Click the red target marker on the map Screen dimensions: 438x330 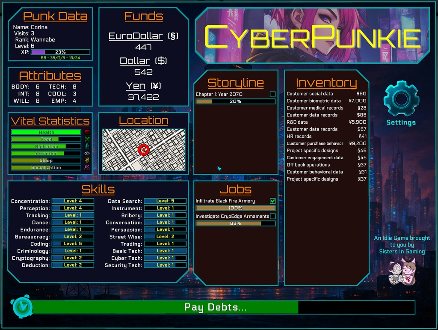point(144,149)
